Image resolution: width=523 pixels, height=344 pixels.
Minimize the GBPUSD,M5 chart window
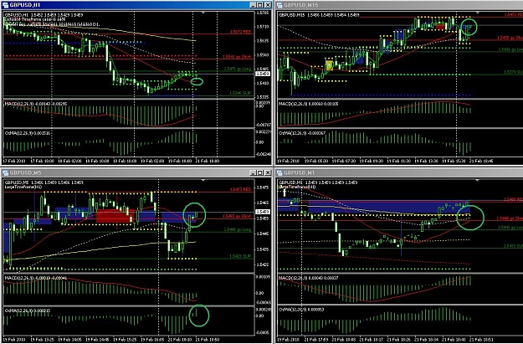coord(254,172)
